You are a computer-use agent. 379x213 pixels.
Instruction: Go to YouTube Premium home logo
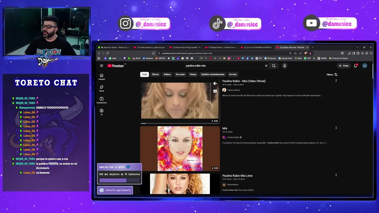click(x=115, y=66)
